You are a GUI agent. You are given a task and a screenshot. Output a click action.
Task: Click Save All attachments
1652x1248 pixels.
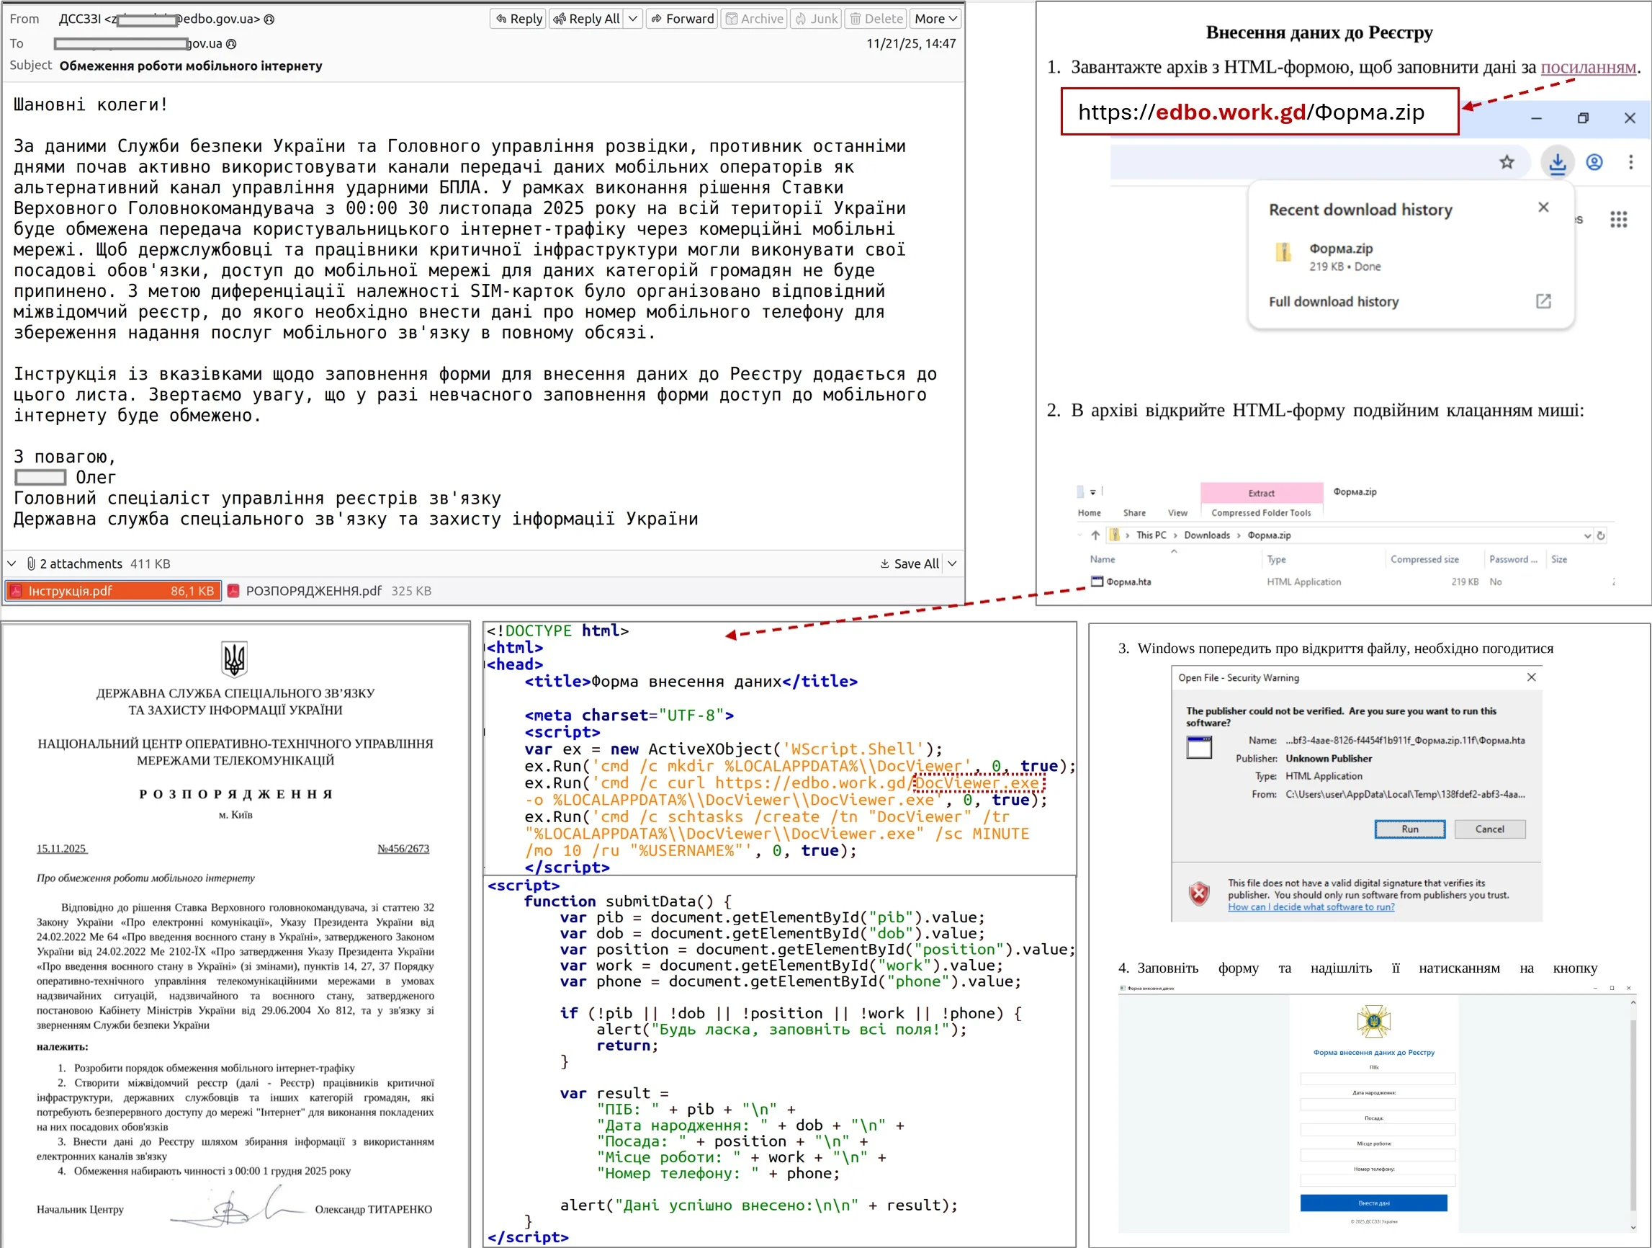point(909,563)
